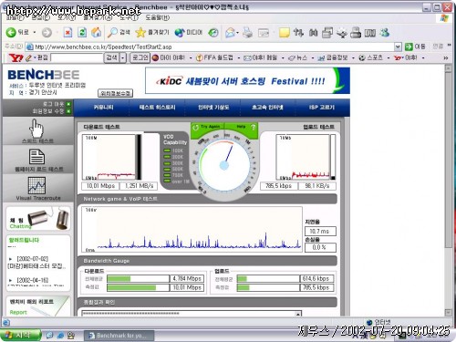Expand the Back button history arrow
456x342 pixels.
[35, 32]
